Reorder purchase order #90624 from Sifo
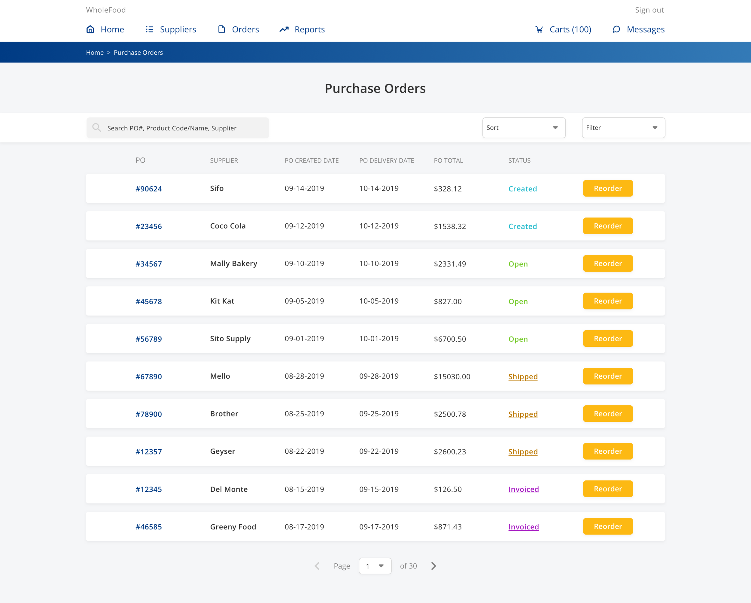 [607, 188]
